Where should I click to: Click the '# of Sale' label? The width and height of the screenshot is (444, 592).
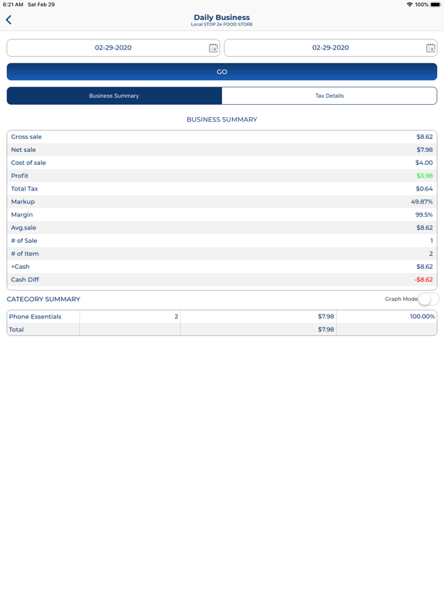point(24,240)
